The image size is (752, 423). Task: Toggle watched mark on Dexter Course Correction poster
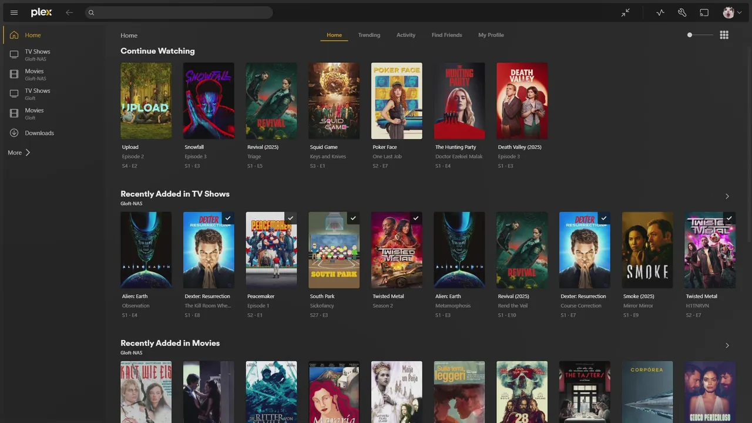pyautogui.click(x=604, y=219)
